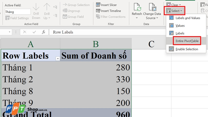Click the Drill Up arrow icon
This screenshot has width=208, height=117.
[47, 7]
